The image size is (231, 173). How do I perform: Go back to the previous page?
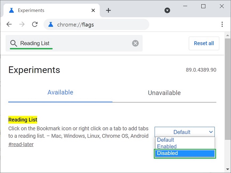9,24
